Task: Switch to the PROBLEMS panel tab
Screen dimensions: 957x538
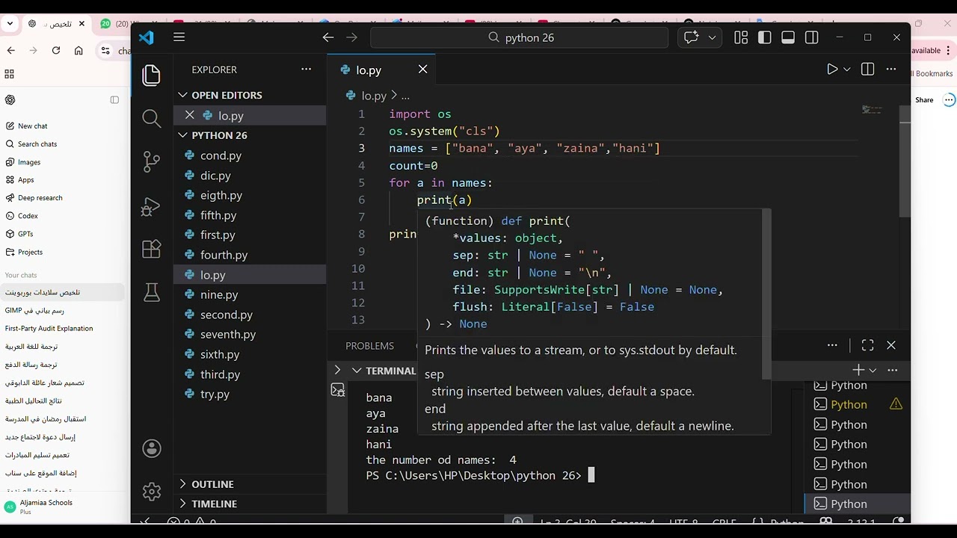Action: click(369, 346)
